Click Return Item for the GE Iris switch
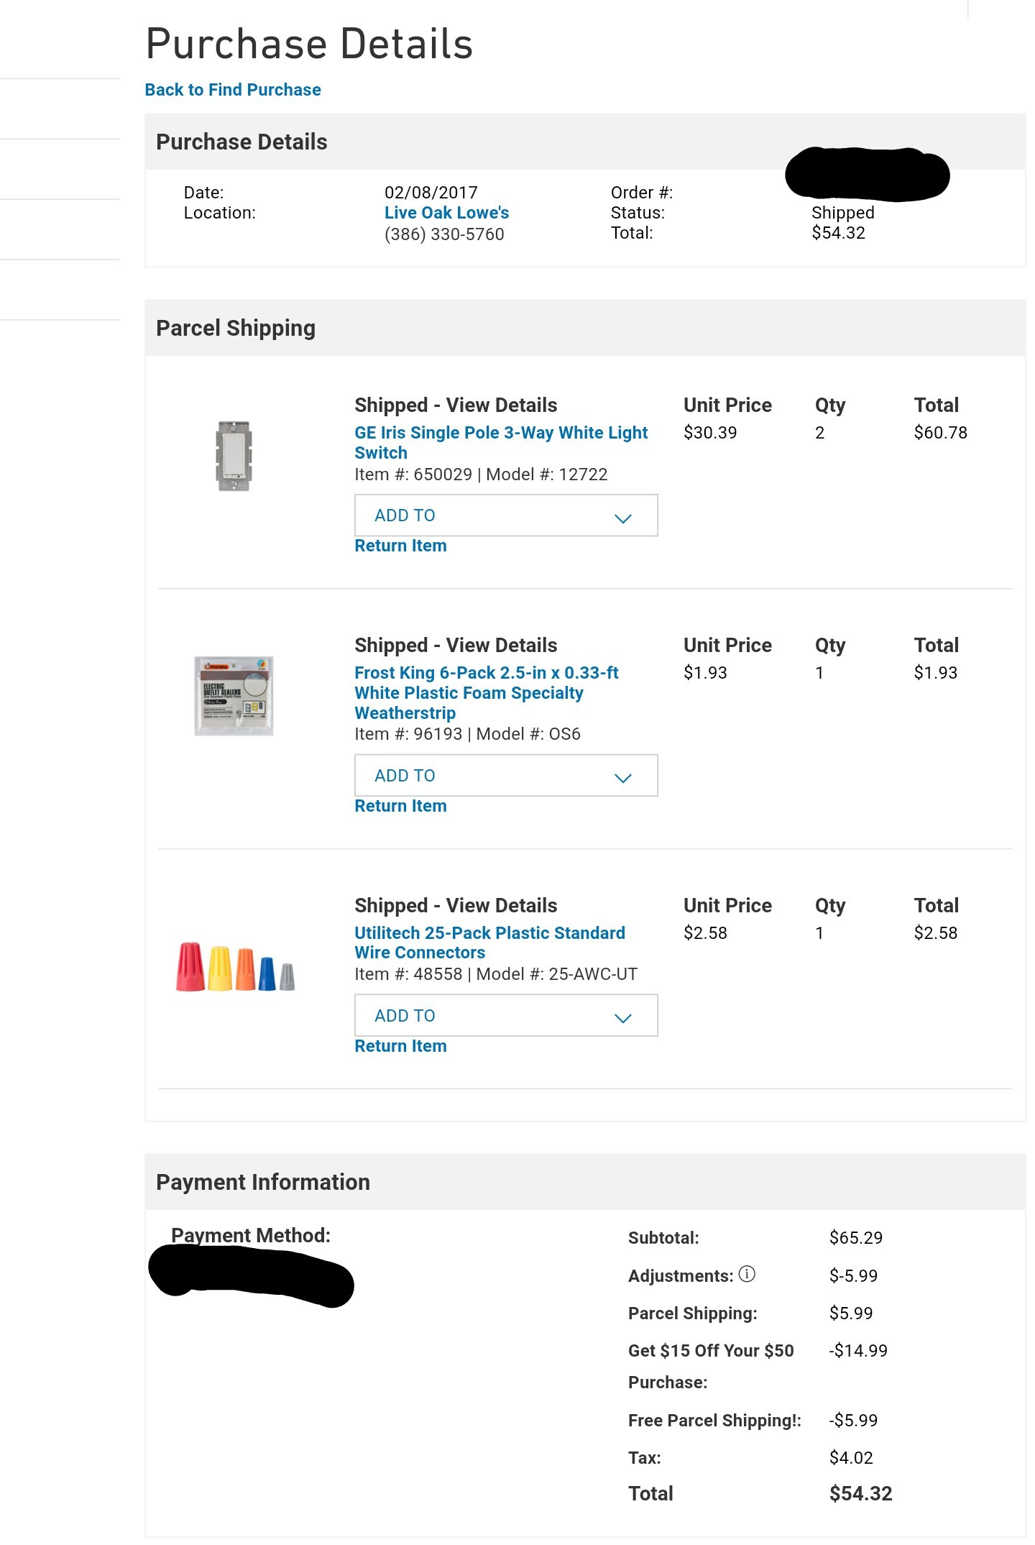 [x=400, y=546]
